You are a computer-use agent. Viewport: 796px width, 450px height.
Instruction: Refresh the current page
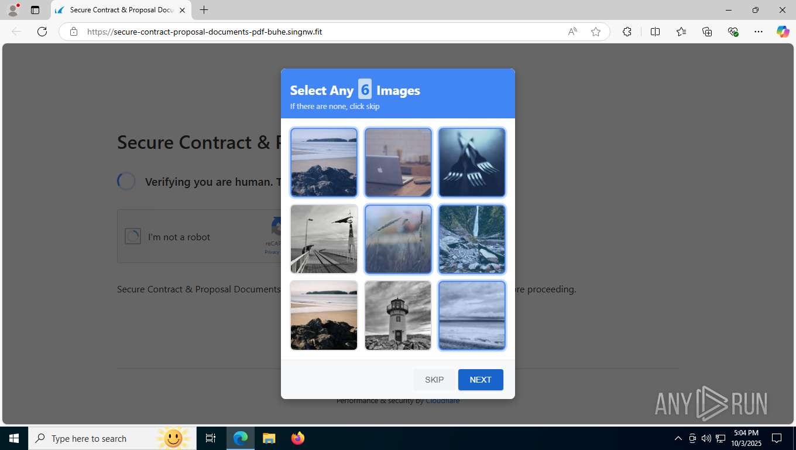(42, 32)
